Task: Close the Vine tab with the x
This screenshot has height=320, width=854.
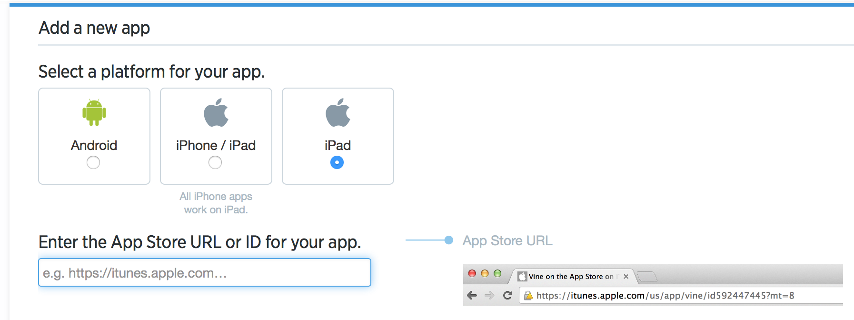Action: tap(626, 276)
